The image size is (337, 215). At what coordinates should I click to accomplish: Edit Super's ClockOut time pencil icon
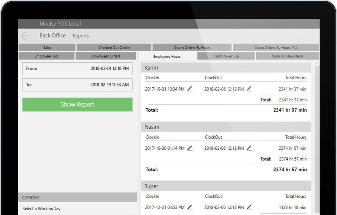249,207
